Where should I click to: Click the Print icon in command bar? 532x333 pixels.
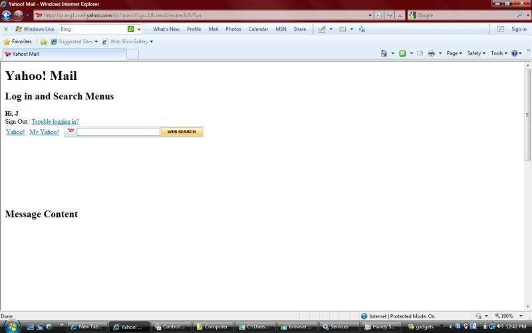[x=431, y=53]
